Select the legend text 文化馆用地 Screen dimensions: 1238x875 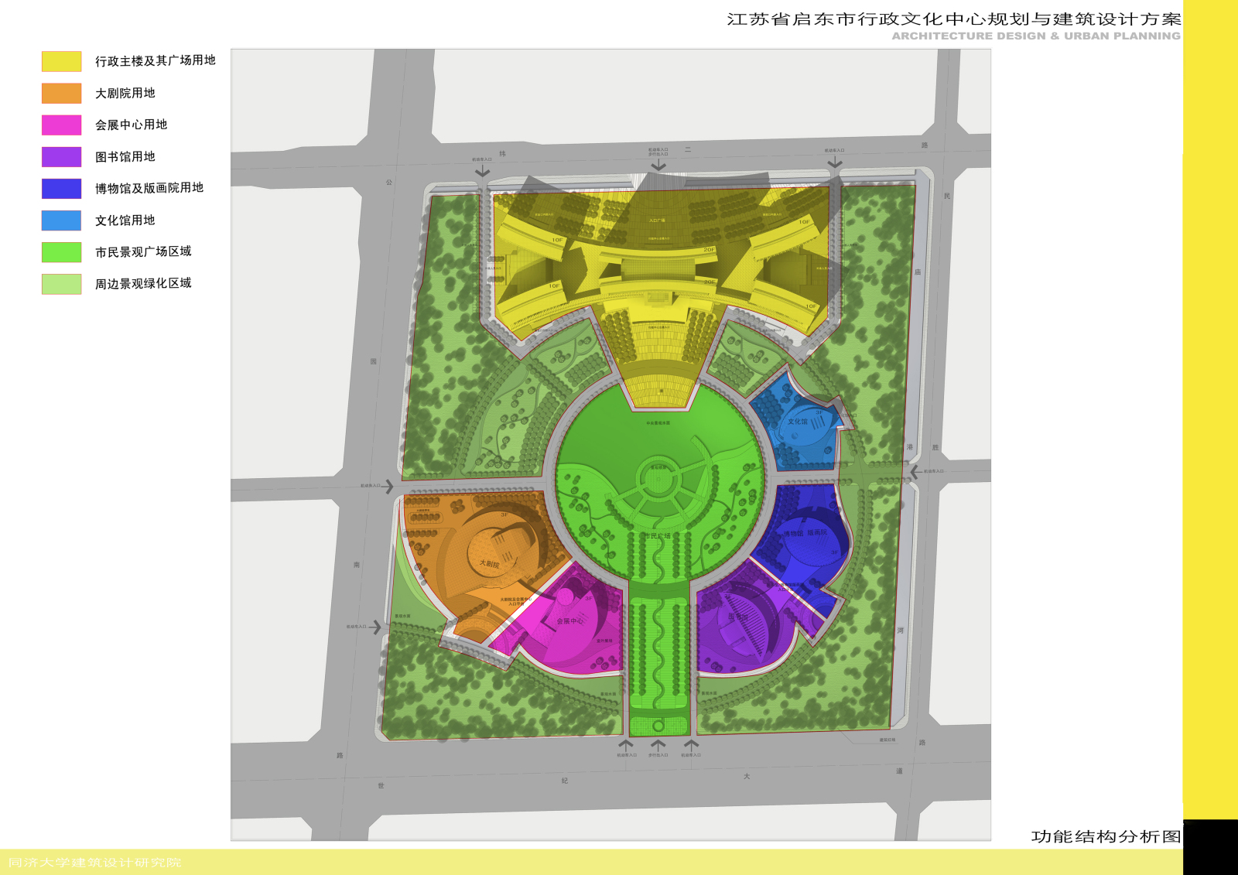(x=125, y=220)
